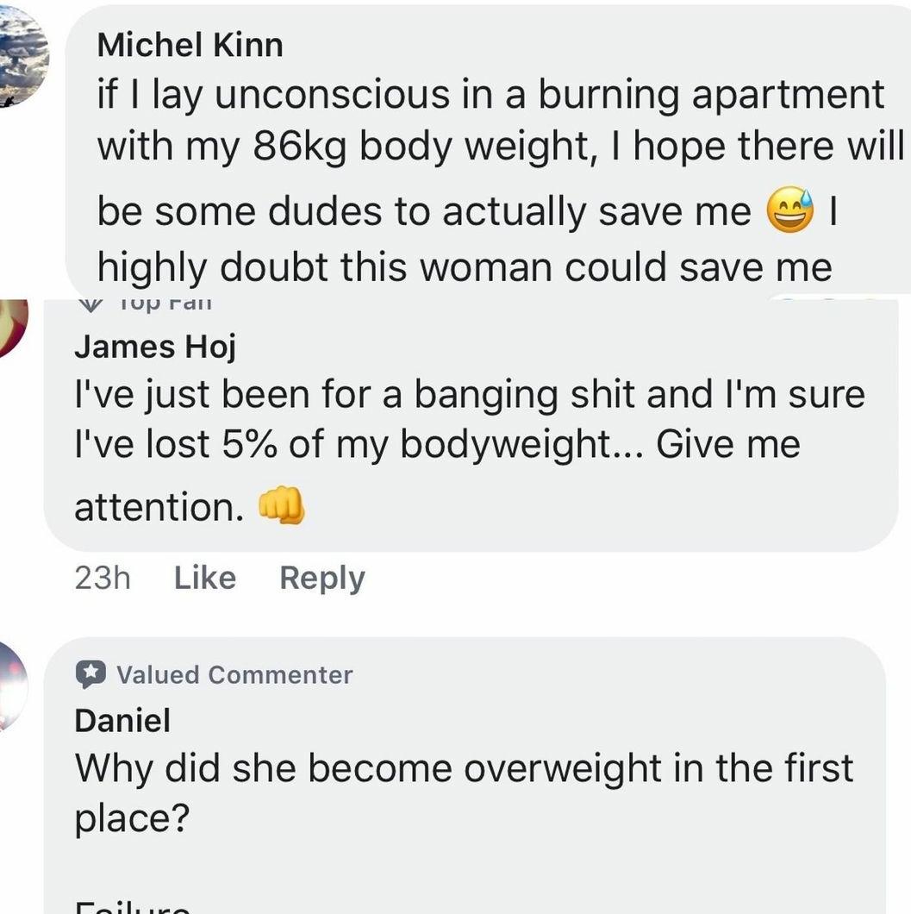The width and height of the screenshot is (911, 914).
Task: Reply to James Hoj's comment
Action: (x=321, y=578)
